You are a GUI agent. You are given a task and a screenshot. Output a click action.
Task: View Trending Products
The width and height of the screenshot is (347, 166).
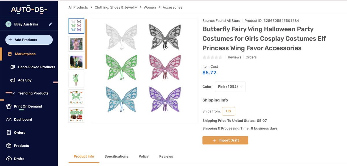(32, 93)
